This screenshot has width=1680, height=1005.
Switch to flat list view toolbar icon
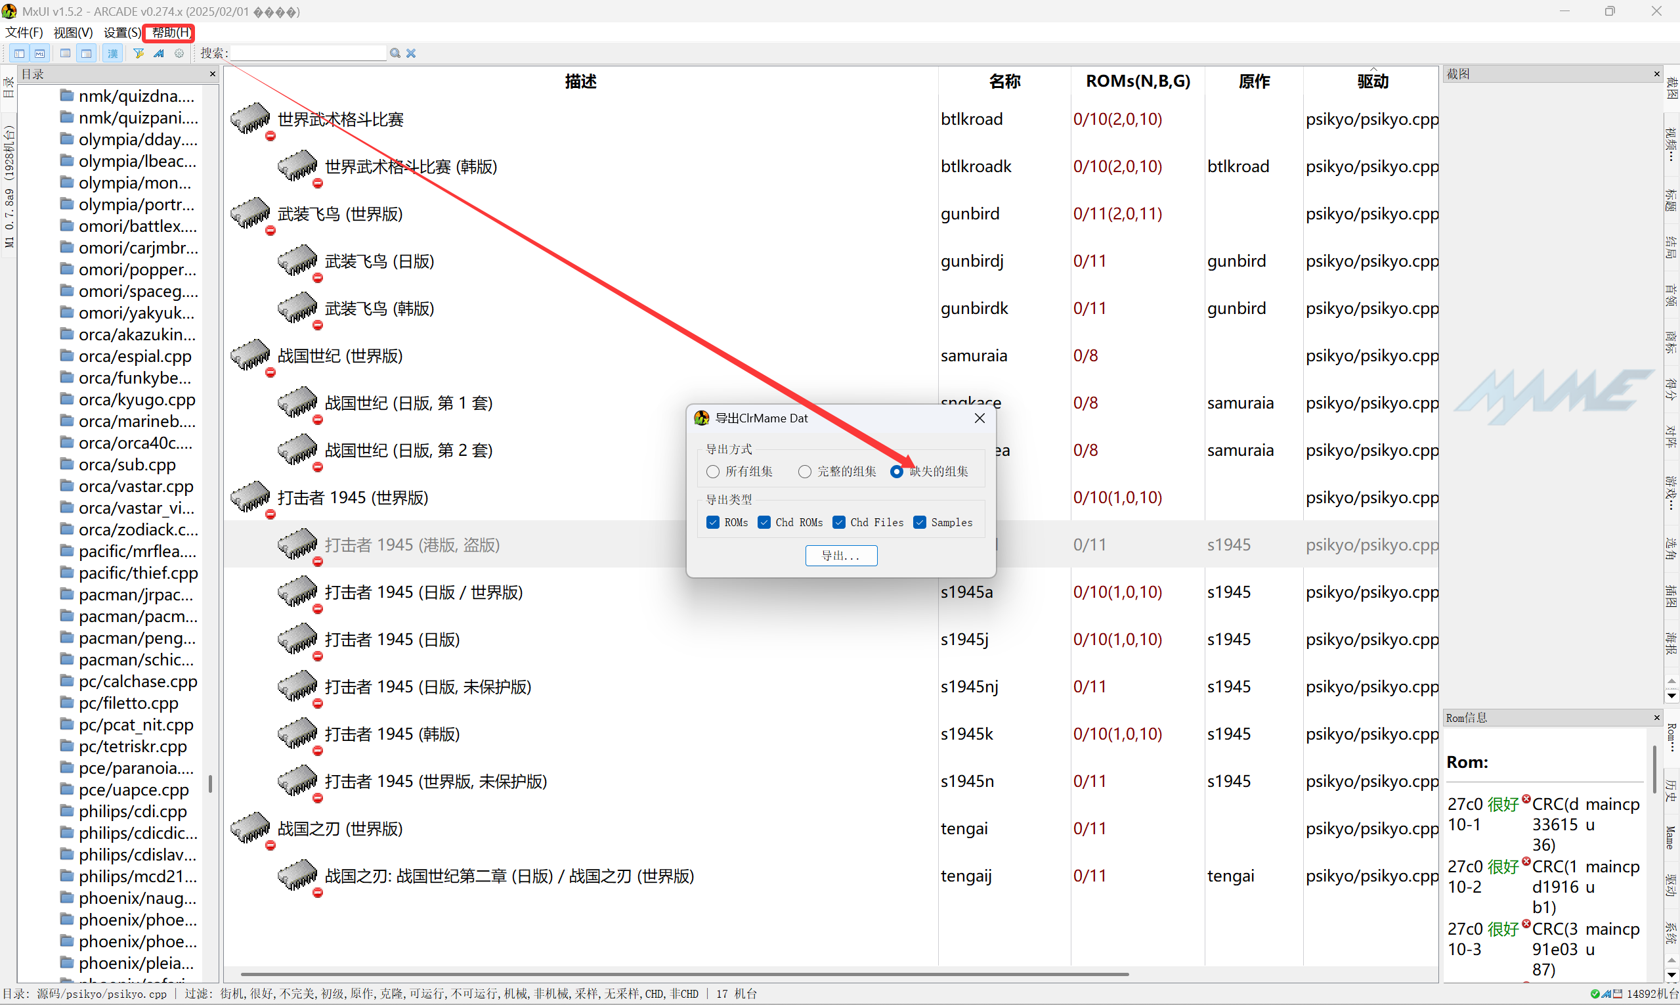pyautogui.click(x=65, y=53)
